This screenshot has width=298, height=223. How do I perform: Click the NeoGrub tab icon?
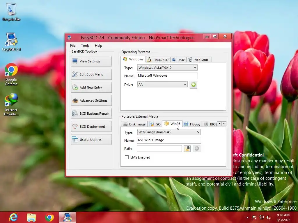(x=190, y=60)
